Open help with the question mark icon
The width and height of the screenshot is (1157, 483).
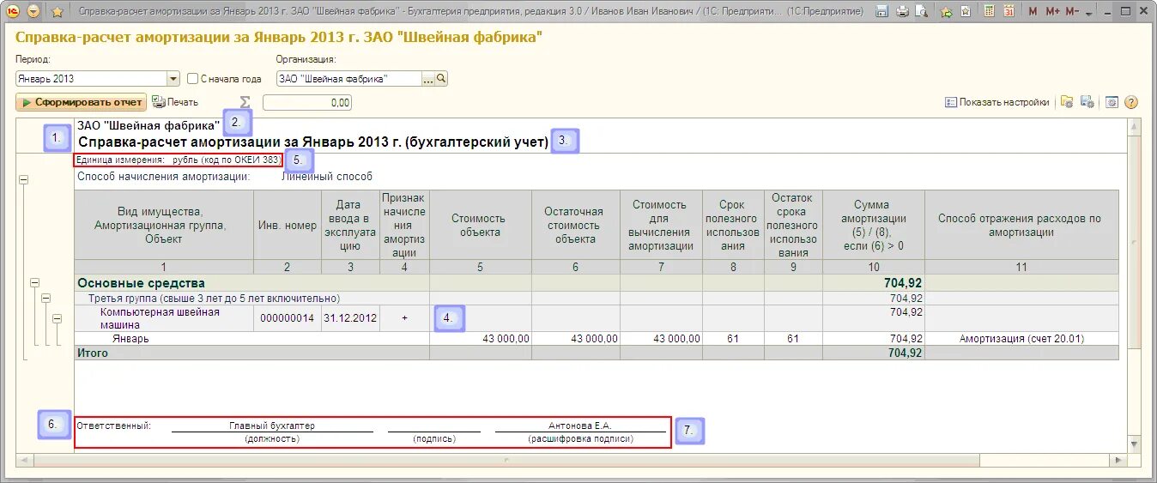coord(1131,102)
